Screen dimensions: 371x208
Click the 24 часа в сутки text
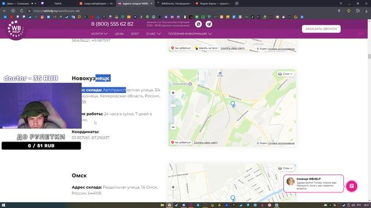click(118, 114)
